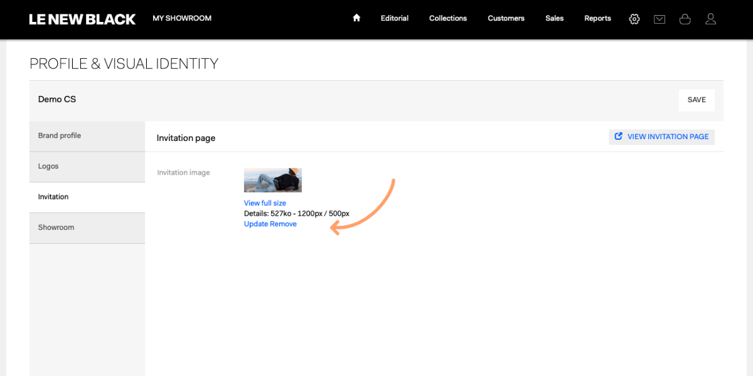This screenshot has width=753, height=376.
Task: Click the Invitation image label
Action: pos(183,172)
